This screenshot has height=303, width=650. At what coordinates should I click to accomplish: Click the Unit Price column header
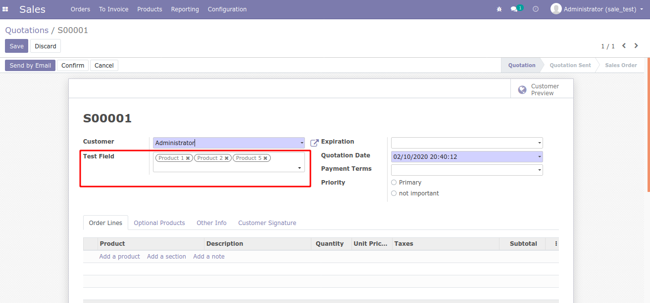pos(371,244)
